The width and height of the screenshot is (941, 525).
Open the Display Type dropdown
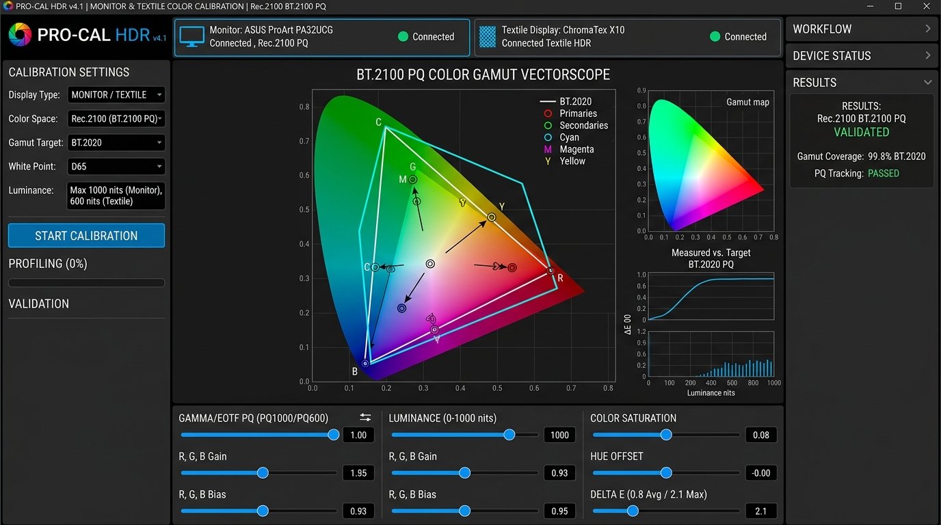[x=116, y=95]
